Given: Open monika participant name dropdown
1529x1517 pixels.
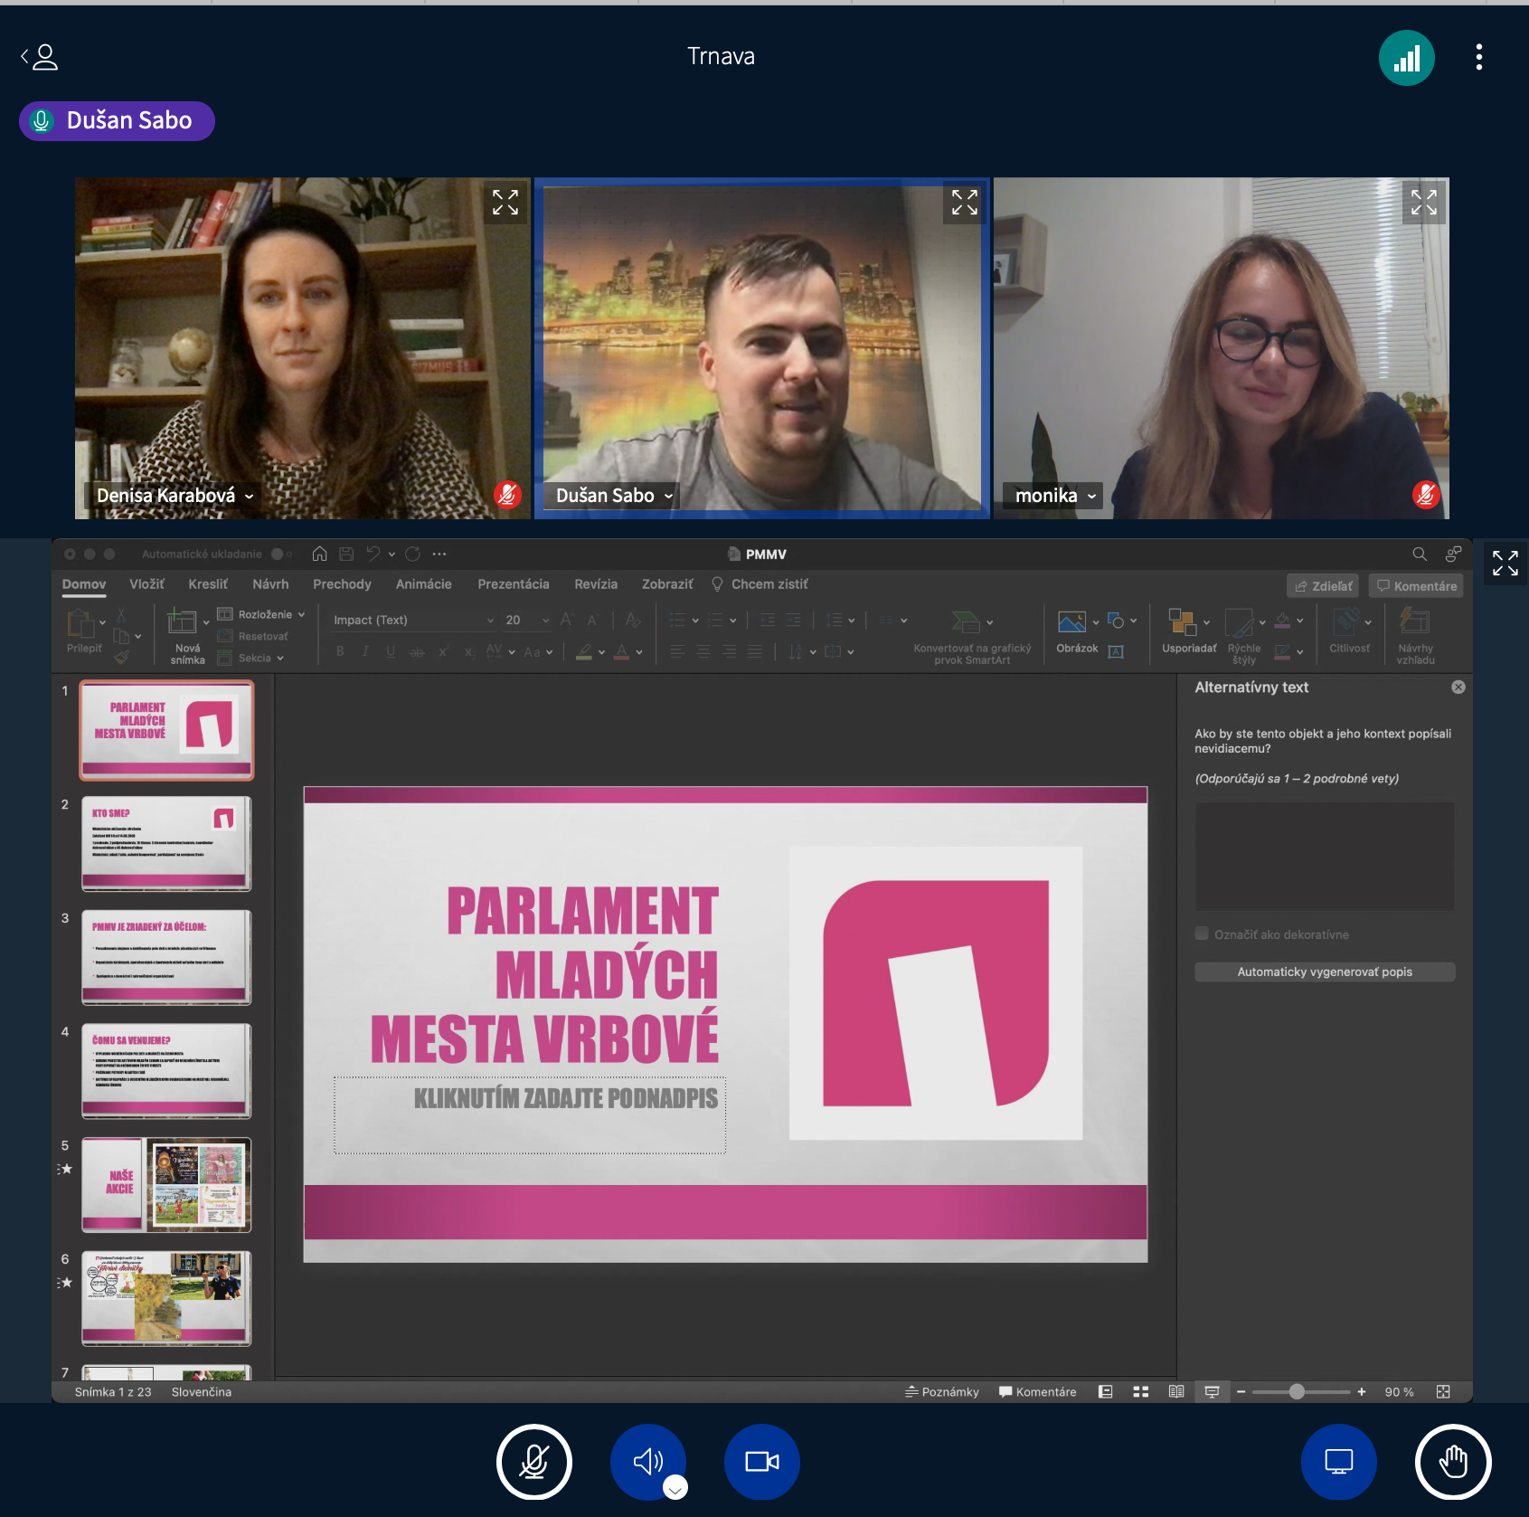Looking at the screenshot, I should 1091,496.
